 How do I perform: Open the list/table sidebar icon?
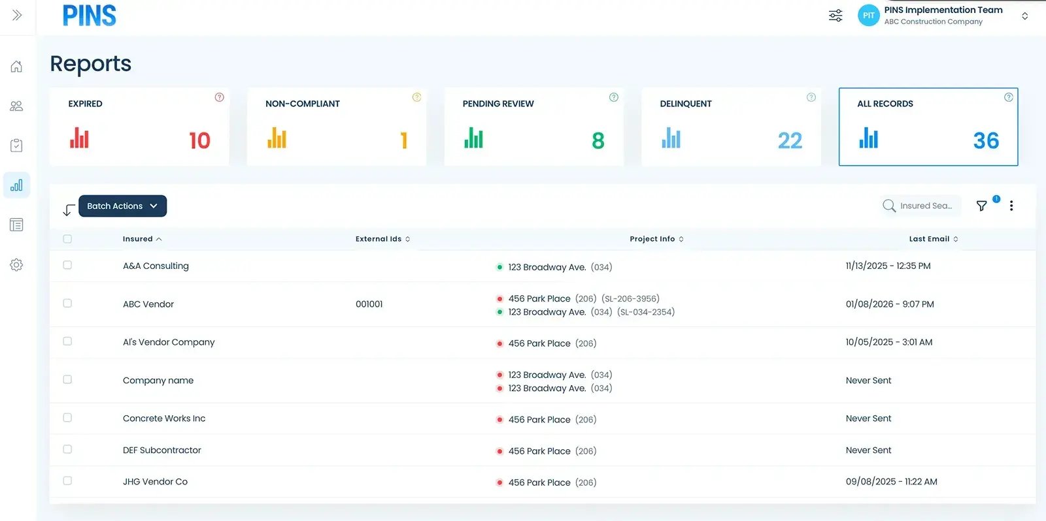pyautogui.click(x=16, y=225)
